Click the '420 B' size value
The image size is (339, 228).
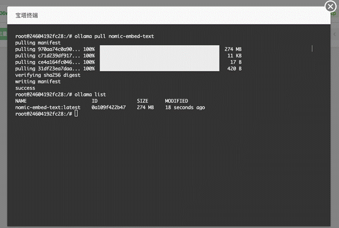pos(234,69)
